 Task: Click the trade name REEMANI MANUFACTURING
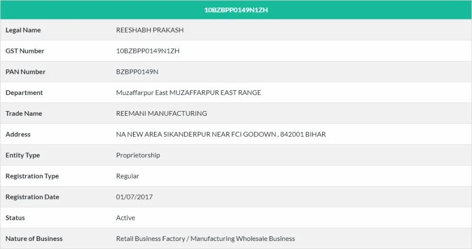(161, 113)
